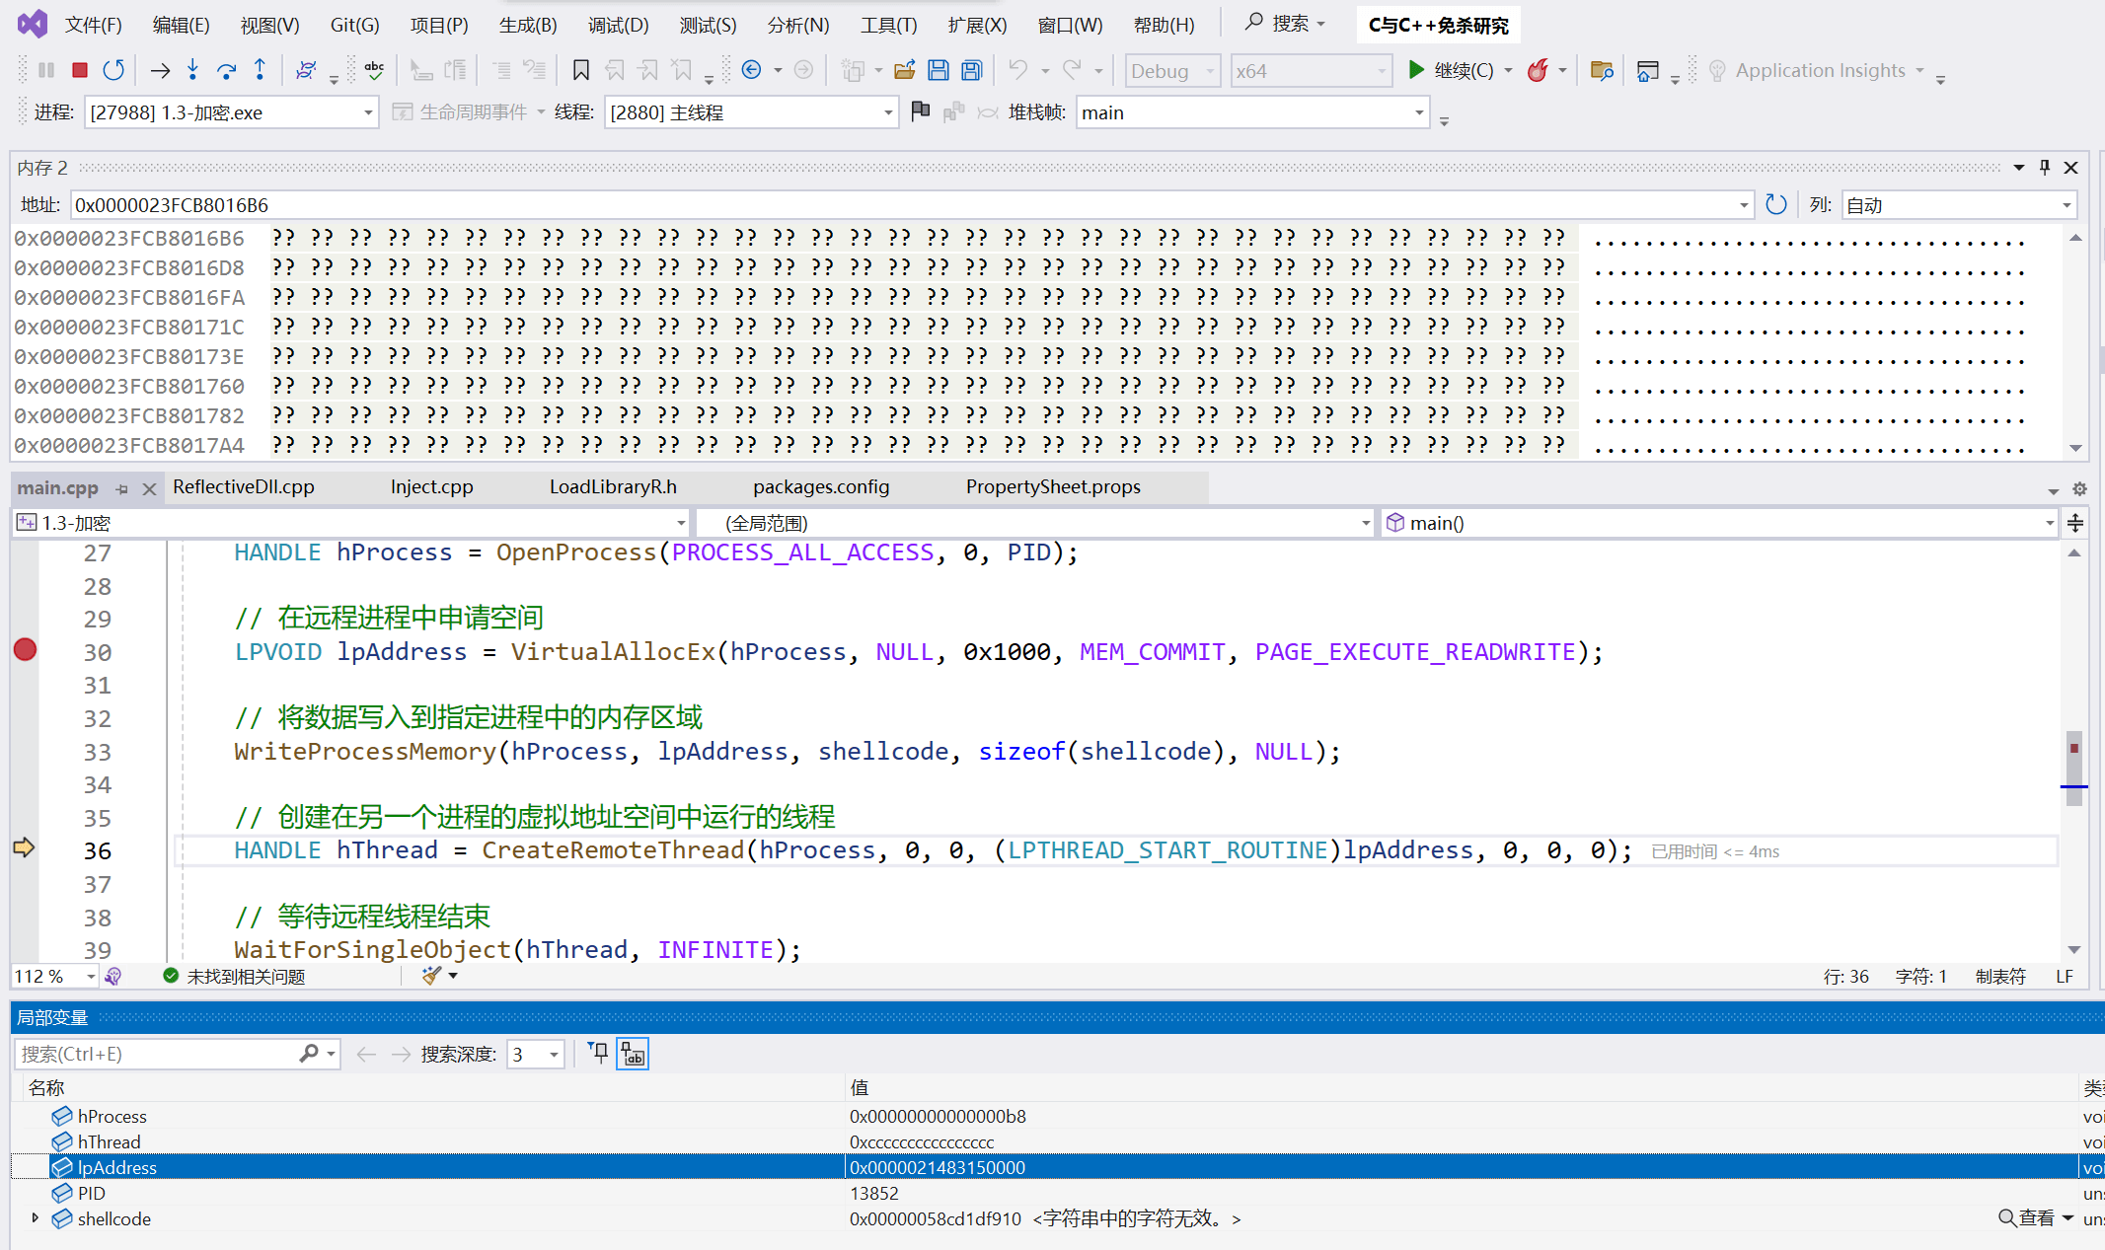Open the 进程 process dropdown
Image resolution: width=2105 pixels, height=1250 pixels.
pyautogui.click(x=367, y=112)
